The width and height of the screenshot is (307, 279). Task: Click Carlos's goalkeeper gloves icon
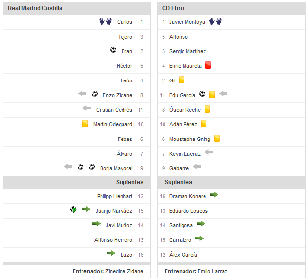point(105,21)
